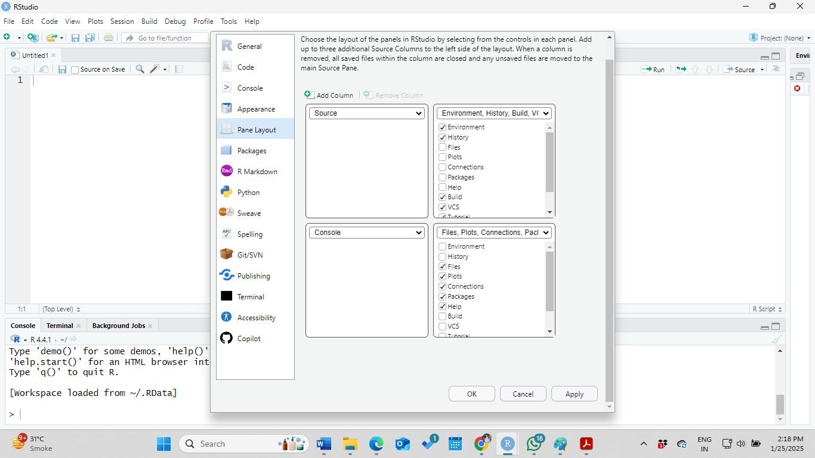Click Windows Start button on taskbar
Screen dimensions: 815x458
tap(163, 444)
